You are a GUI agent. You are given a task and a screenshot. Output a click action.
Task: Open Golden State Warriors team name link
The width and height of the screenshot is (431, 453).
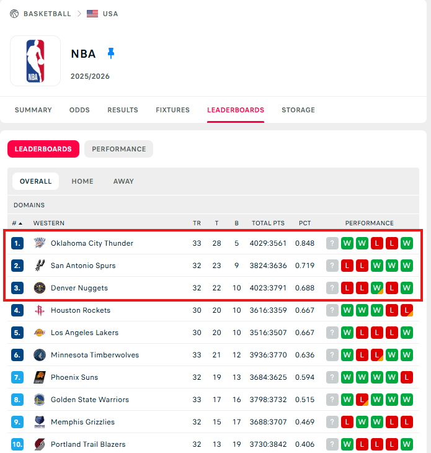click(x=90, y=400)
